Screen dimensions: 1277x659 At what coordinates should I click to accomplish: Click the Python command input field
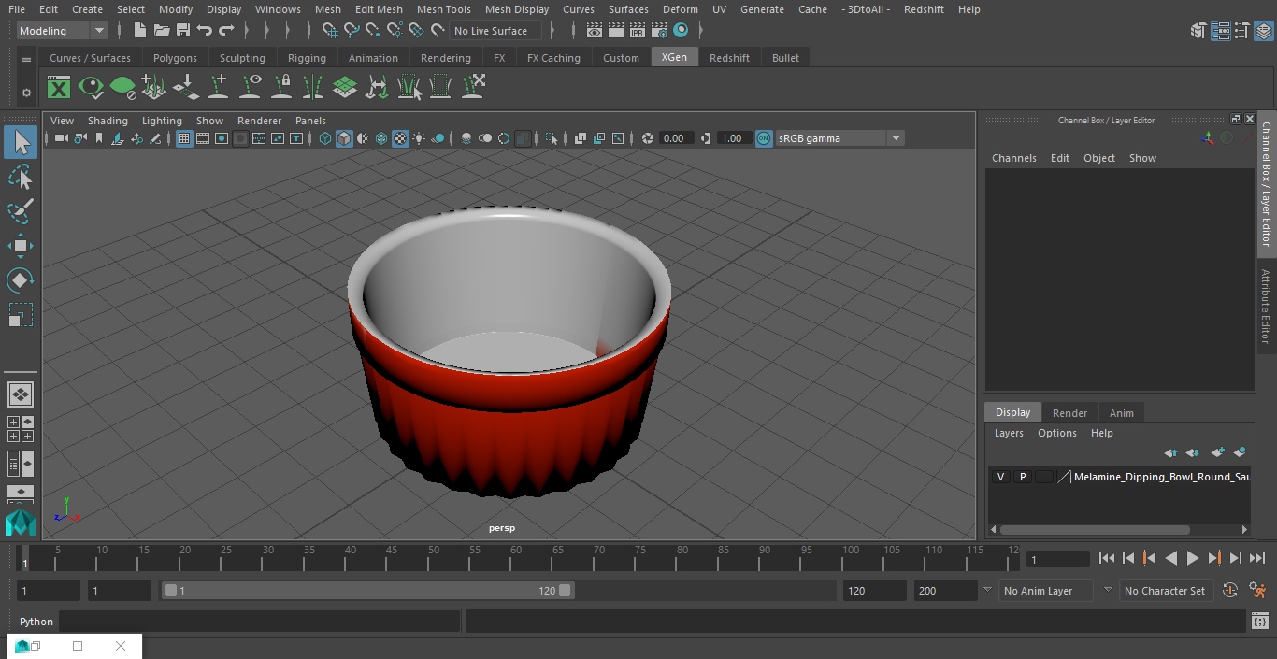click(259, 622)
